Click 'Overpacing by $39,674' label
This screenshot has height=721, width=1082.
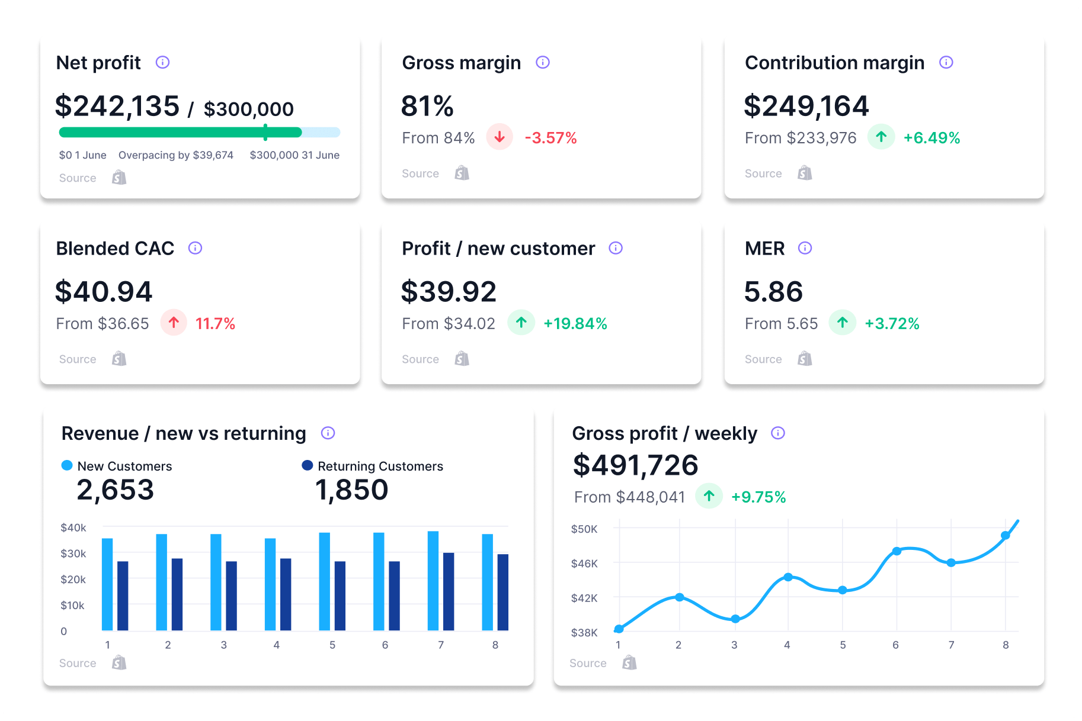click(176, 155)
